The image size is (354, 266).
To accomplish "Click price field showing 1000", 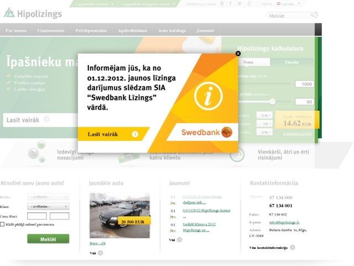I will point(305,84).
